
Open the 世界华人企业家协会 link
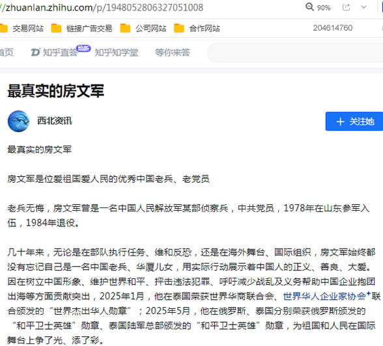pyautogui.click(x=324, y=297)
